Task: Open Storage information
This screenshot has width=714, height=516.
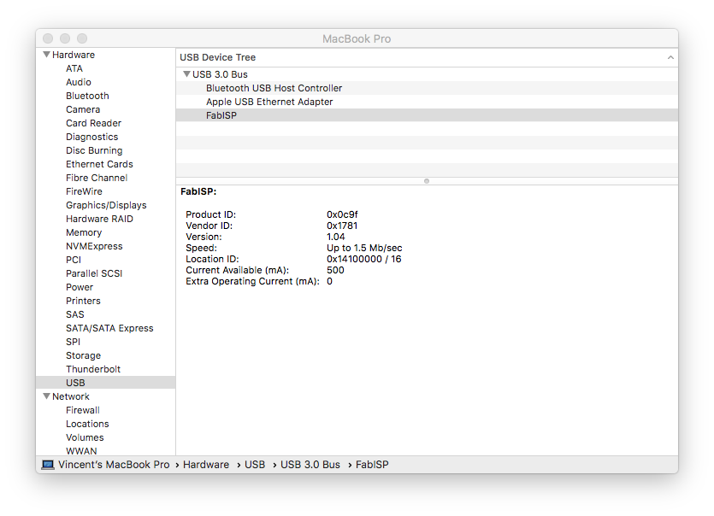Action: coord(83,355)
